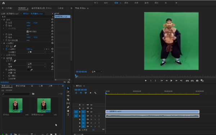Viewport: 216px width, 135px height.
Task: Toggle V2 track output eye
Action: coord(91,108)
